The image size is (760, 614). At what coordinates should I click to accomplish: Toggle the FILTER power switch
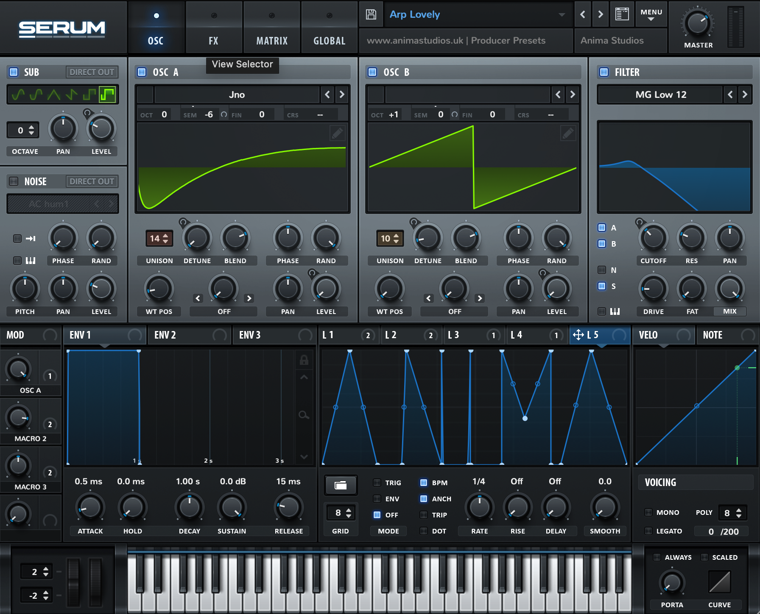(x=604, y=72)
